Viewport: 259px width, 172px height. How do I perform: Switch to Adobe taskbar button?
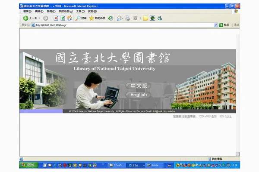click(155, 165)
